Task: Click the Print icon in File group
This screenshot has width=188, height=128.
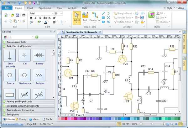Action: click(24, 15)
